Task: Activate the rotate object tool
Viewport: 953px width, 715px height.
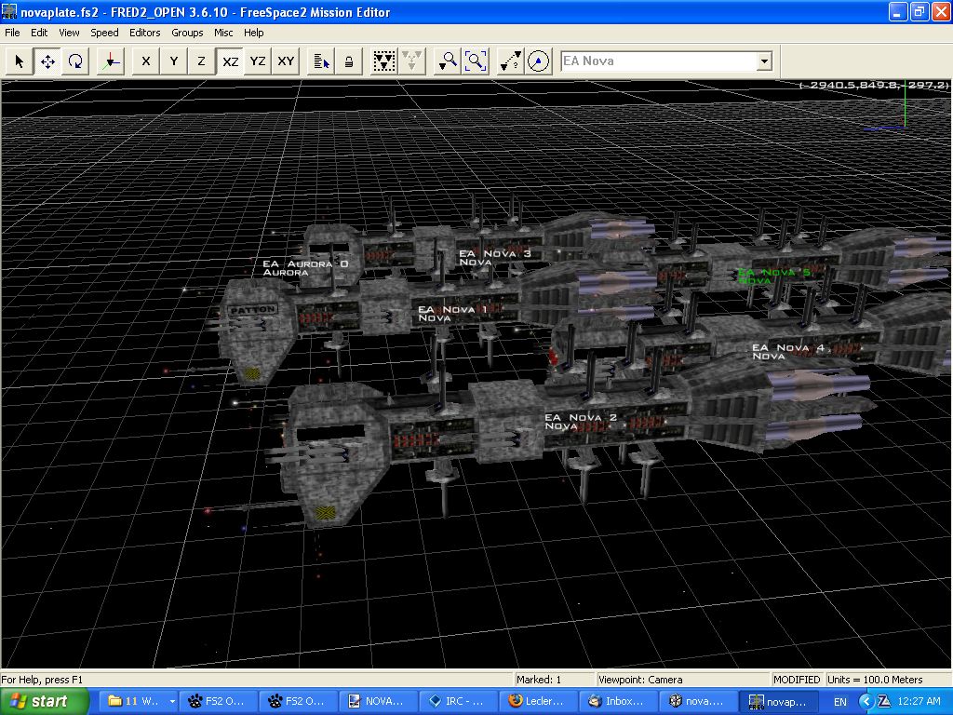Action: pos(75,61)
